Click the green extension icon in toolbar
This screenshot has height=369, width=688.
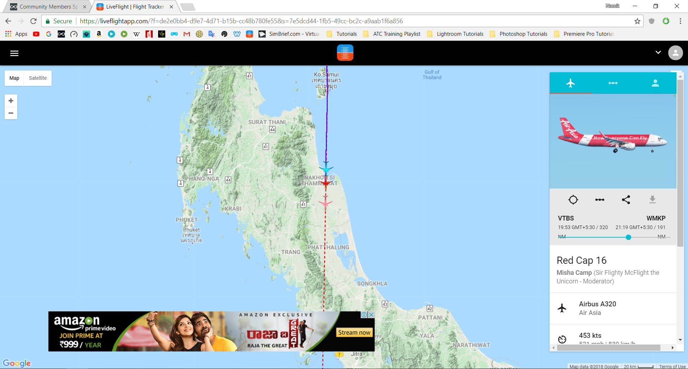(x=666, y=21)
